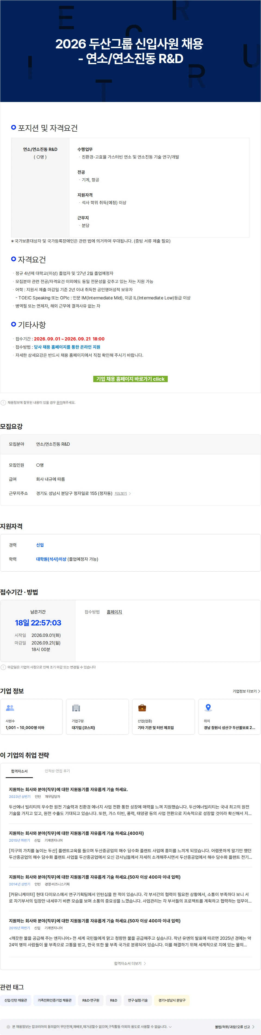Select the R&D·연구원 tag
The image size is (261, 1035).
[x=91, y=1000]
